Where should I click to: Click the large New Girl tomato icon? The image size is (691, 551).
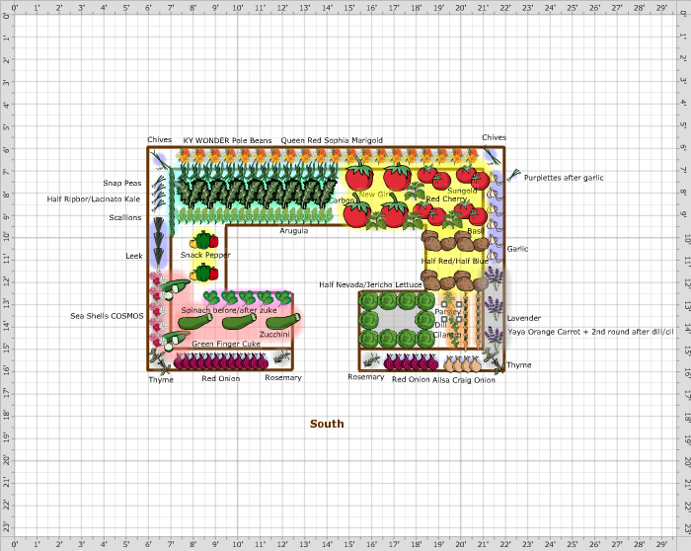click(359, 178)
